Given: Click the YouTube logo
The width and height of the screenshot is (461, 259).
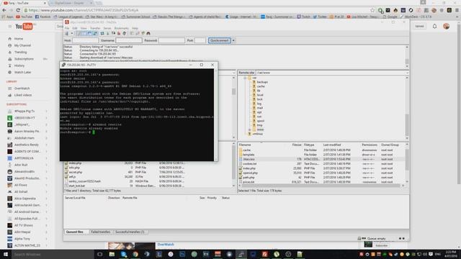Looking at the screenshot, I should [x=24, y=27].
